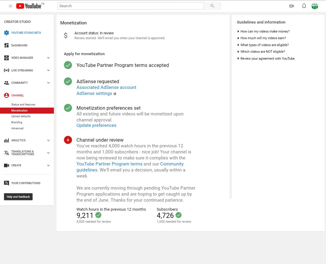Click the Help and feedback button
Viewport: 326px width, 264px height.
click(18, 197)
